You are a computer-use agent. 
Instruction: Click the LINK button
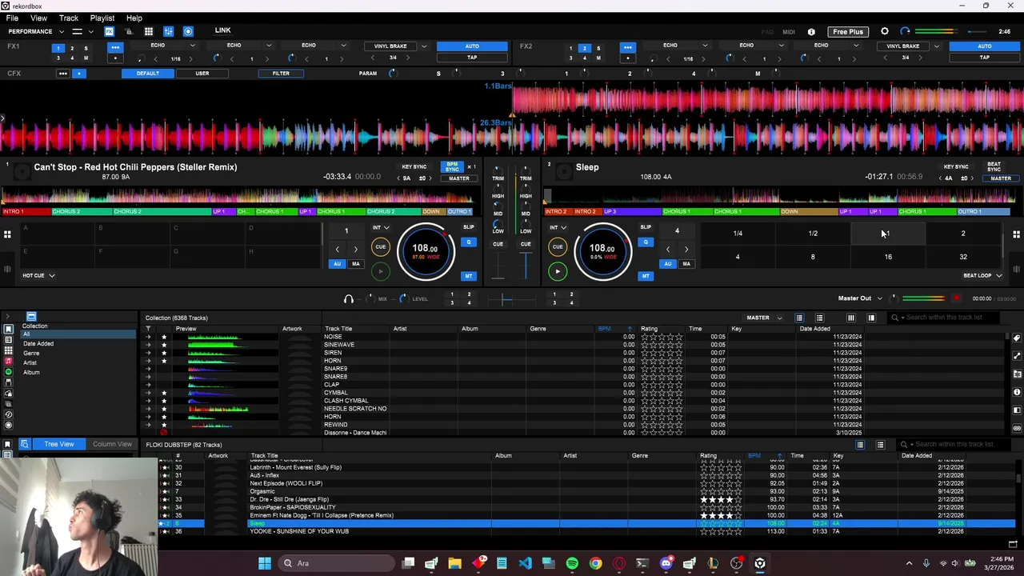(222, 30)
